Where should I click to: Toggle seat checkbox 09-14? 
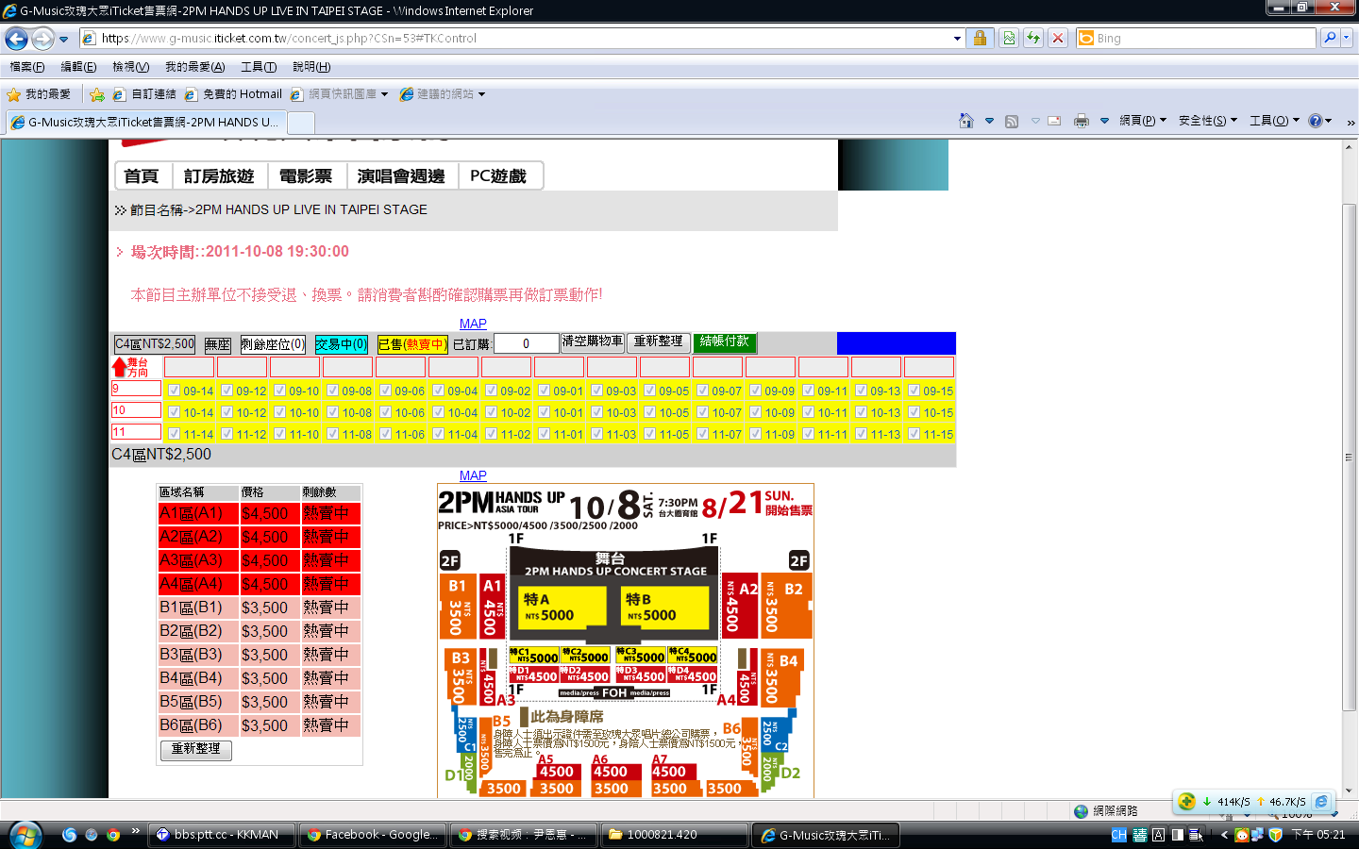pyautogui.click(x=174, y=391)
